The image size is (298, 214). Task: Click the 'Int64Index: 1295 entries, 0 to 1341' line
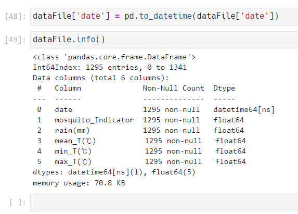(110, 68)
